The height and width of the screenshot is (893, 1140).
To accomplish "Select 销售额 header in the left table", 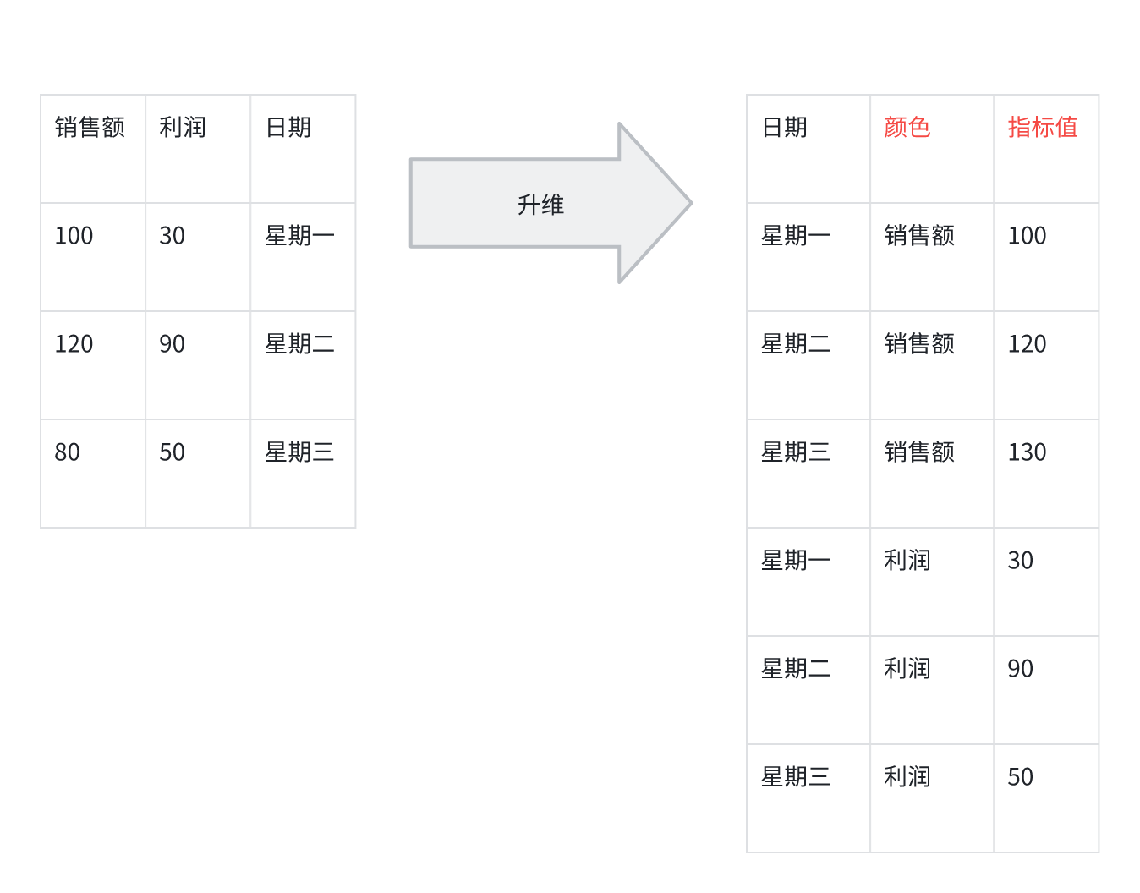I will (x=90, y=128).
